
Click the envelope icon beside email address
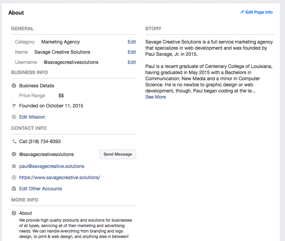[14, 167]
